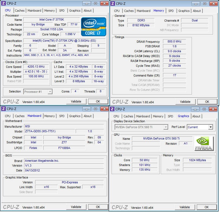Open About tab in Graphics window

(196, 116)
